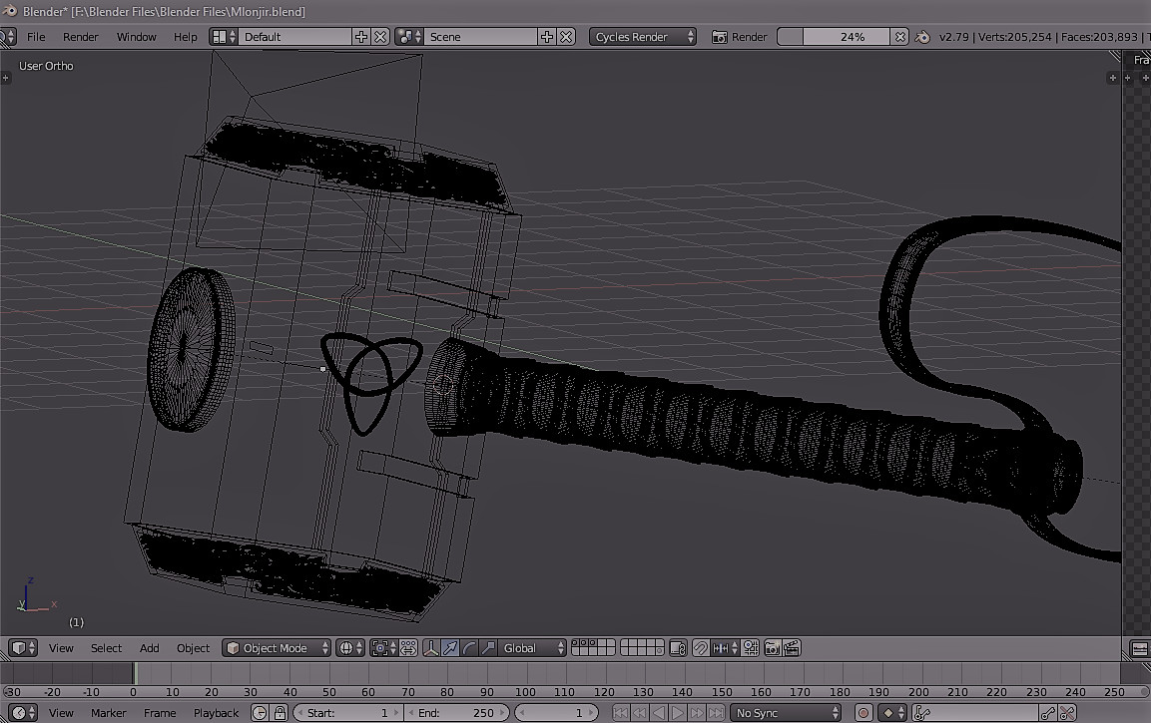Open the screen layout browser icon

[x=224, y=37]
